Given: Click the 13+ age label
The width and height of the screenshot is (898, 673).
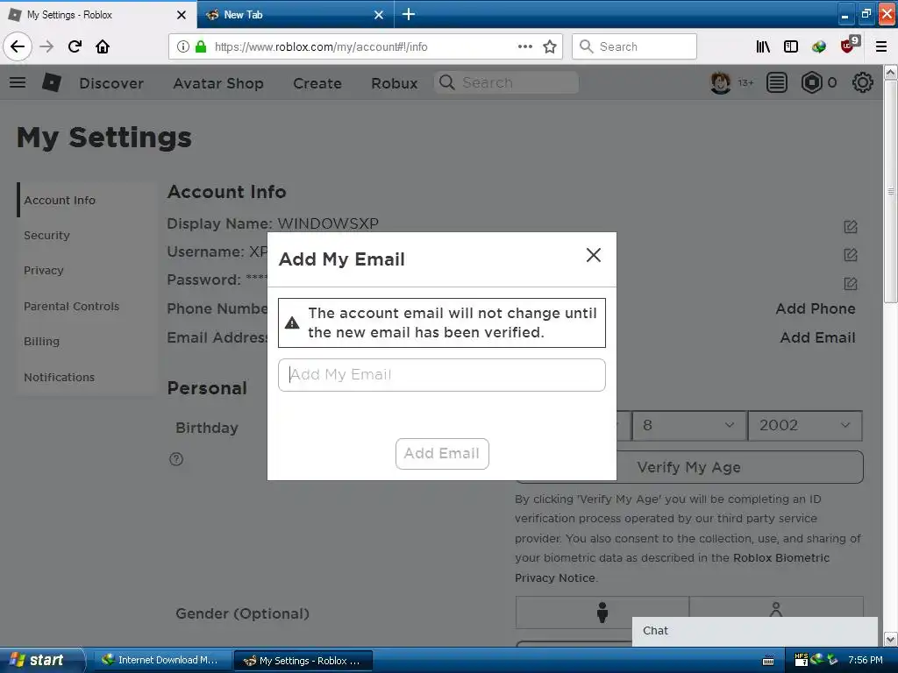Looking at the screenshot, I should 745,83.
